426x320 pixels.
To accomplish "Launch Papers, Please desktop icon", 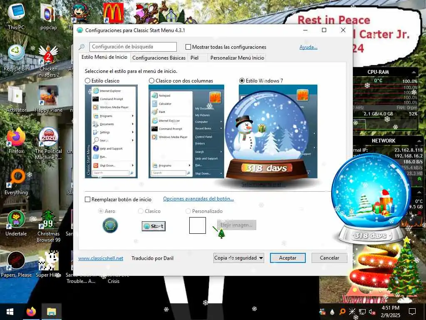I will pyautogui.click(x=16, y=264).
